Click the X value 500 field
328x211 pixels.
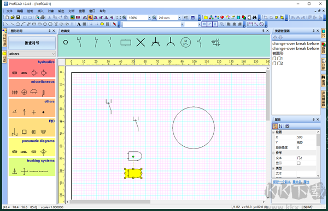click(x=306, y=137)
